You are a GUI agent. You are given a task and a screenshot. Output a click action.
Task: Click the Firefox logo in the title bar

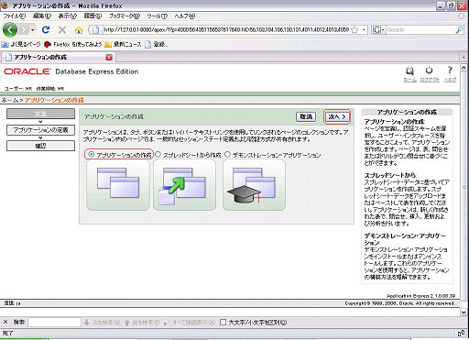[x=5, y=5]
